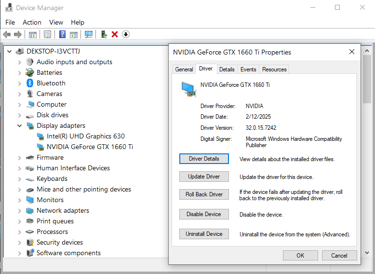Expand Audio inputs and outputs
The image size is (375, 274).
(x=20, y=62)
